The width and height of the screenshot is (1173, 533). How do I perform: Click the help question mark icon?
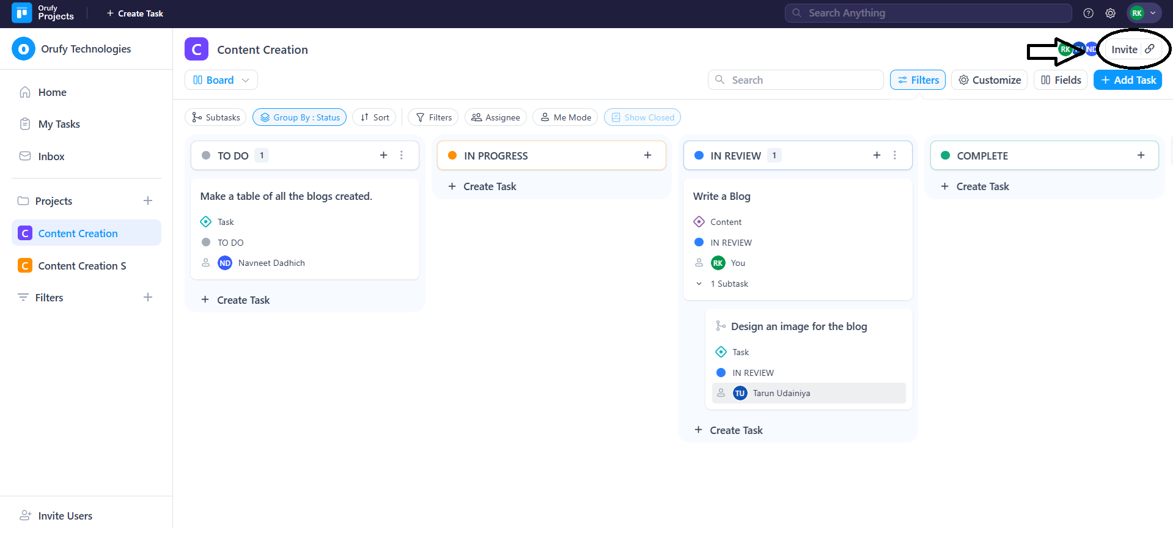click(1088, 13)
